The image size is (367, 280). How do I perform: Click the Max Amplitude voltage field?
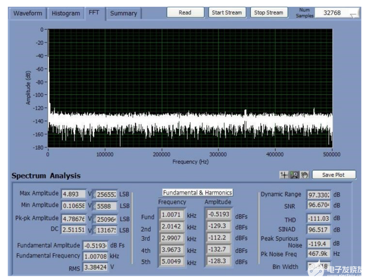[73, 194]
